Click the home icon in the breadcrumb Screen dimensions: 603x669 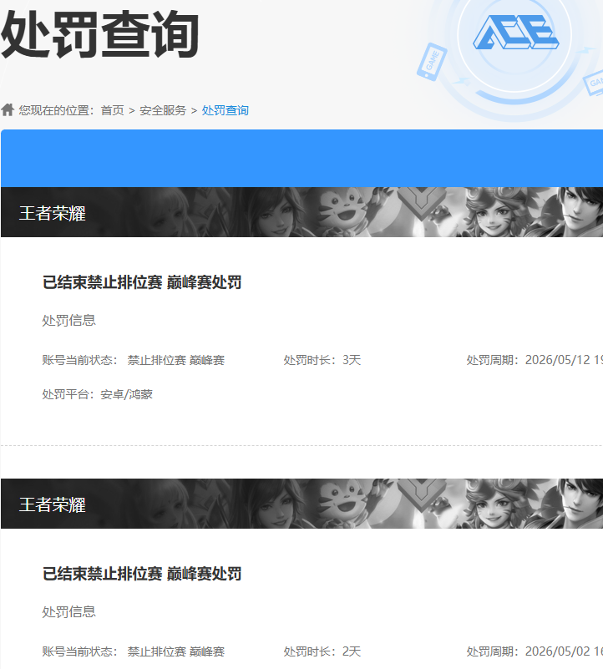(x=8, y=110)
